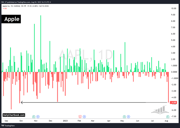This screenshot has height=128, width=180.
Task: Click the red -4.80 change value under header
Action: (5, 8)
